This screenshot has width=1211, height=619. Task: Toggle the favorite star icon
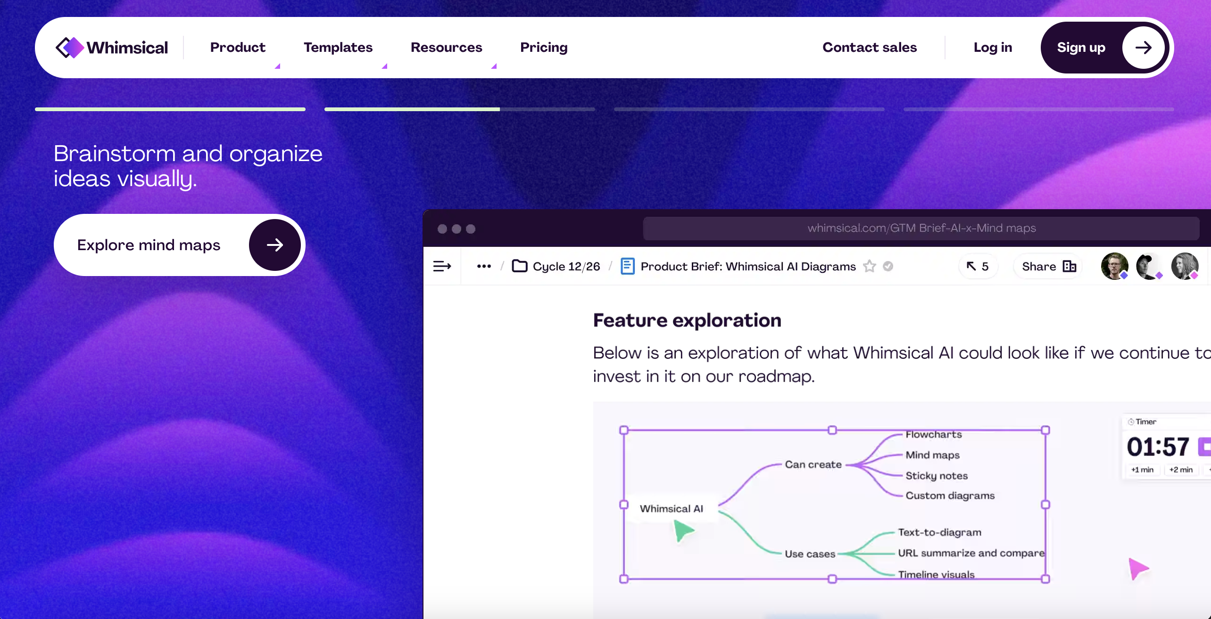click(870, 266)
